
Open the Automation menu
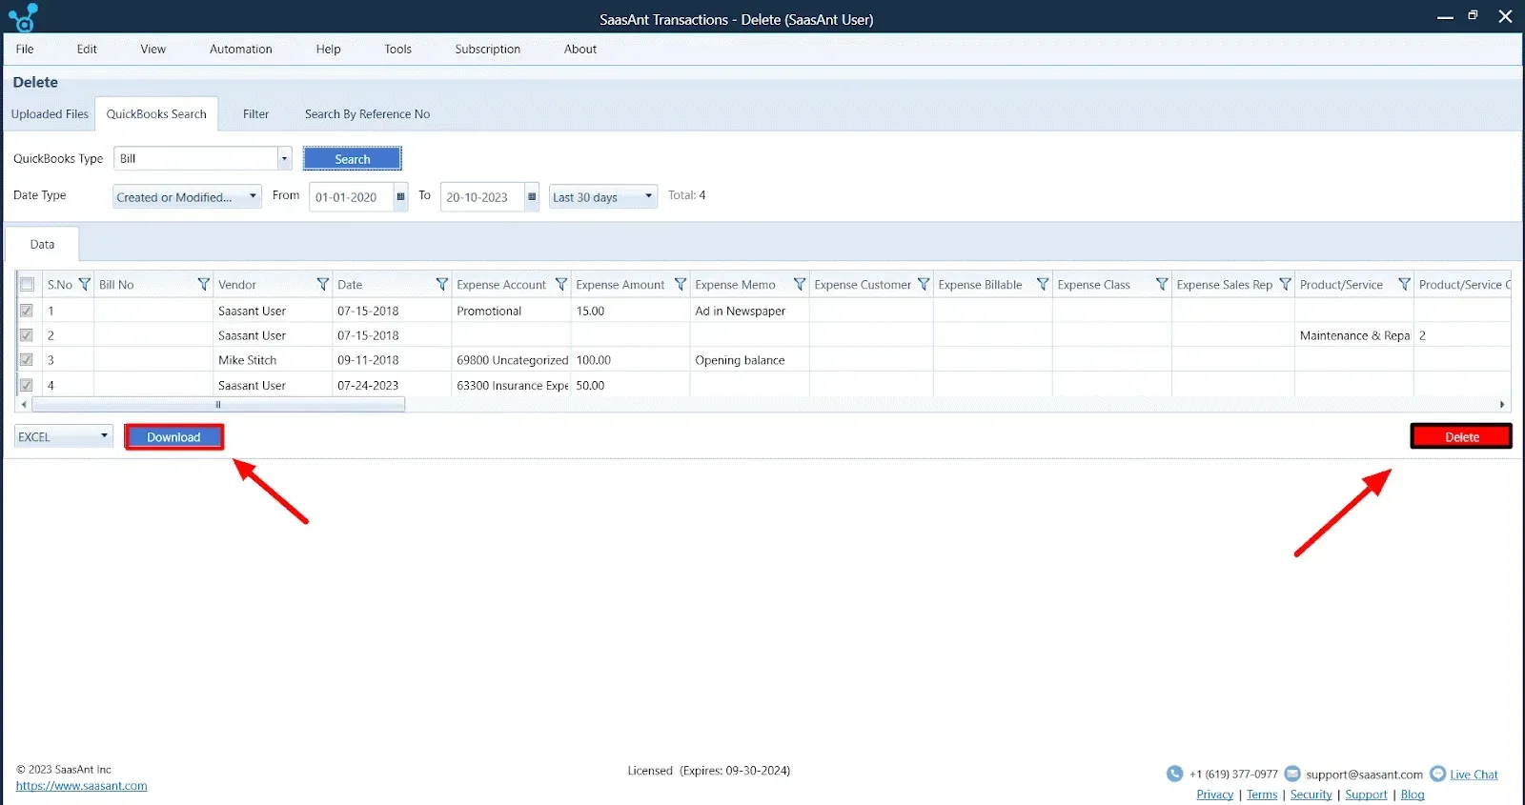240,49
